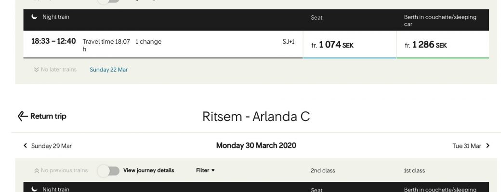
Task: Click the Filter dropdown arrow
Action: [213, 170]
